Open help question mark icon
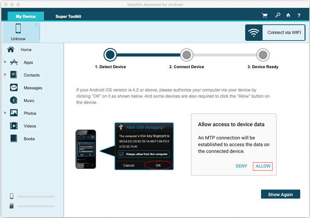 click(x=299, y=15)
